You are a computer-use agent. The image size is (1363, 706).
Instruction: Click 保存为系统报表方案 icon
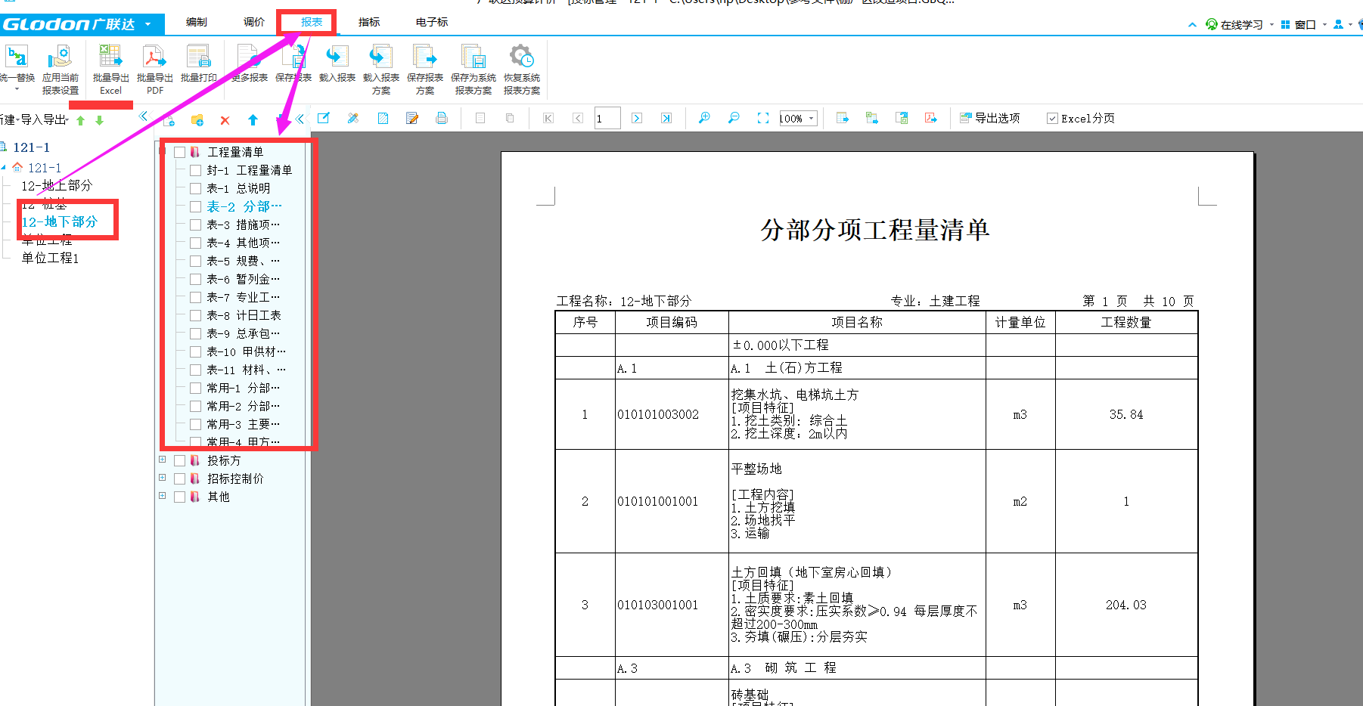(473, 57)
